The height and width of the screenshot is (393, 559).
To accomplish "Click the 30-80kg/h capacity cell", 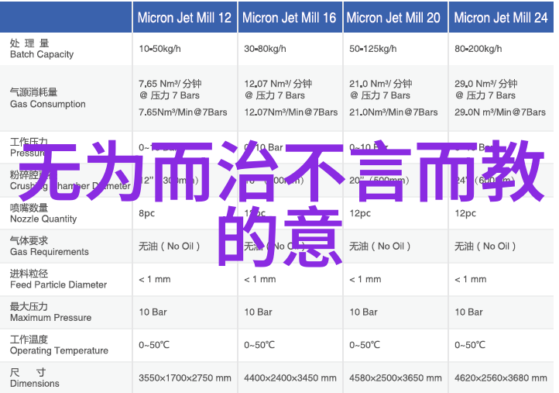I will (x=265, y=49).
